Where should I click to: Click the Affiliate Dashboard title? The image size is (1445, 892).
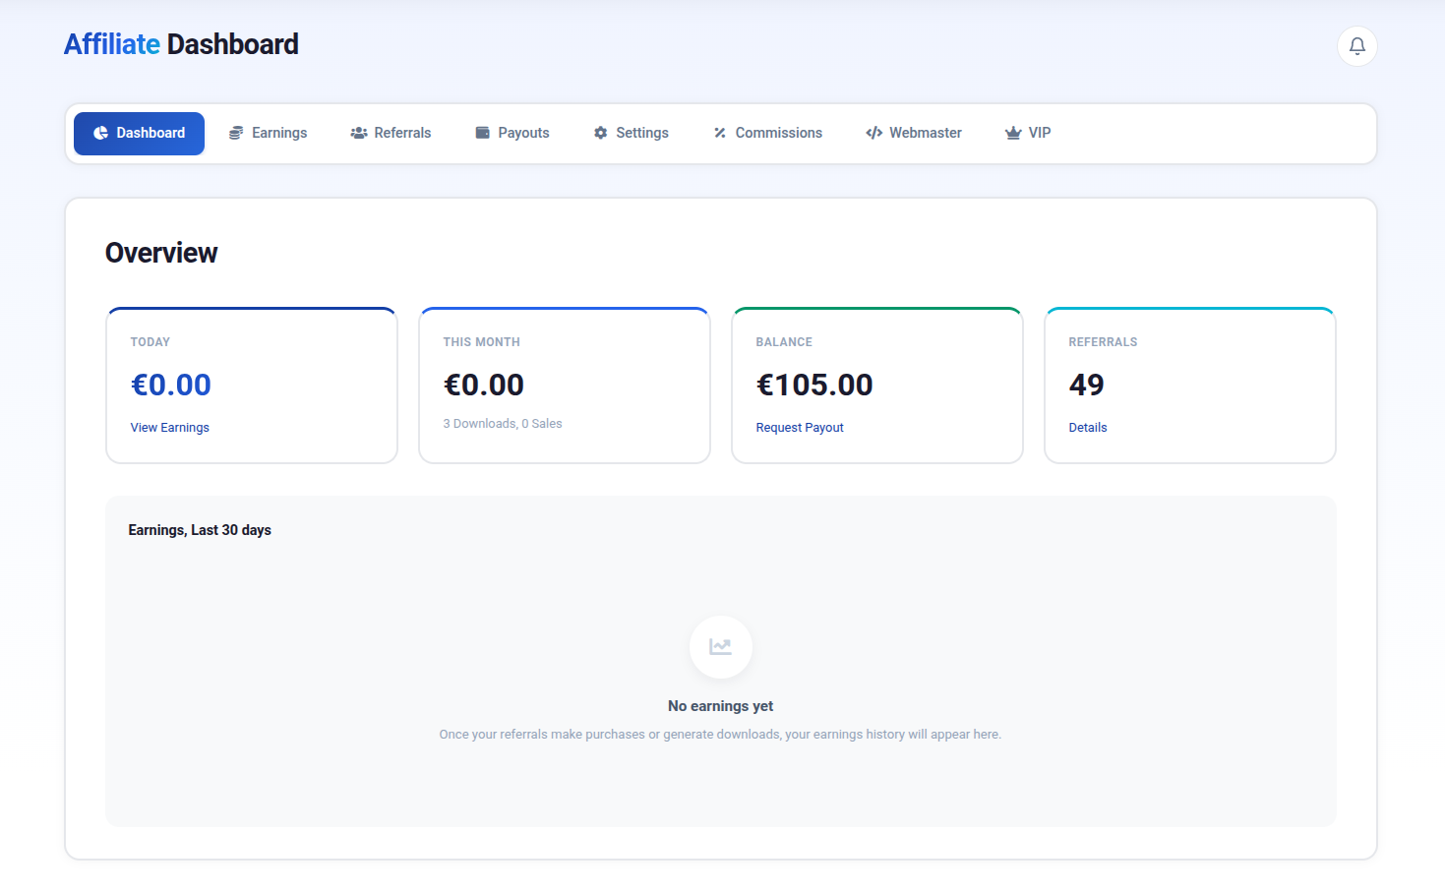(181, 44)
